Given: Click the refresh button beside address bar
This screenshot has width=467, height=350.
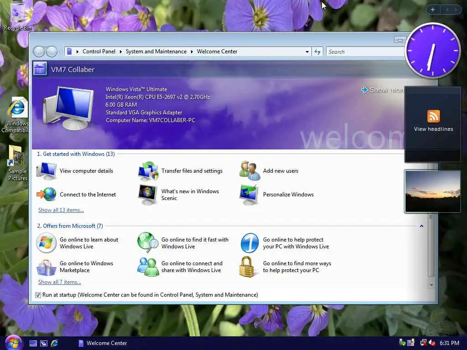Looking at the screenshot, I should click(317, 52).
